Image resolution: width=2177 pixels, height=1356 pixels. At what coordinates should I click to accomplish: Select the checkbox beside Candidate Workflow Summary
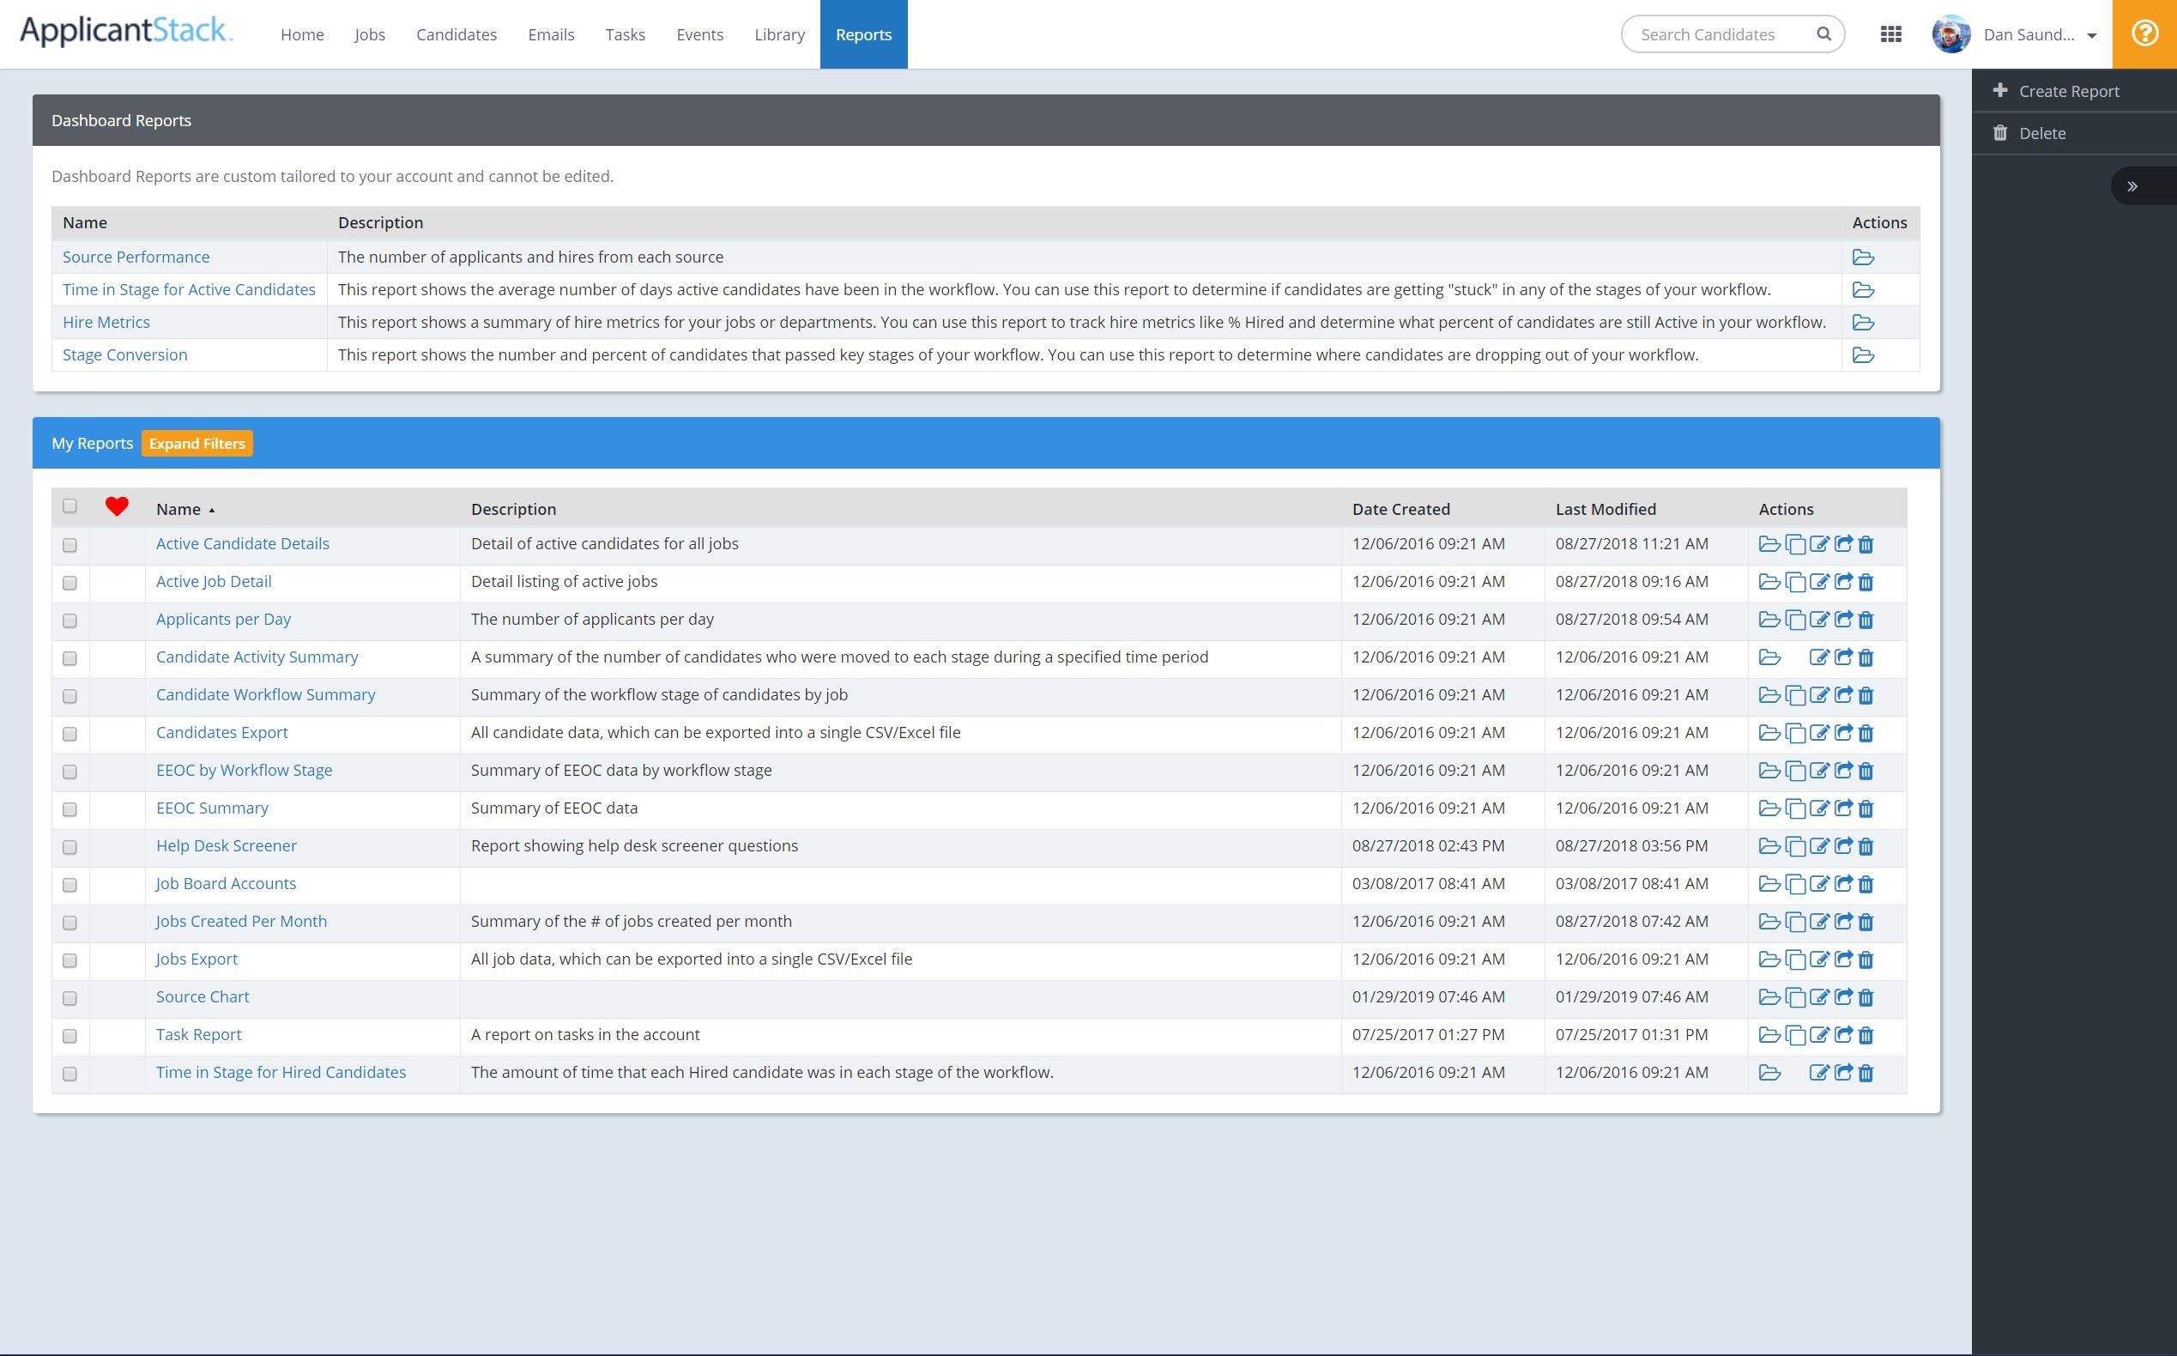[x=70, y=696]
